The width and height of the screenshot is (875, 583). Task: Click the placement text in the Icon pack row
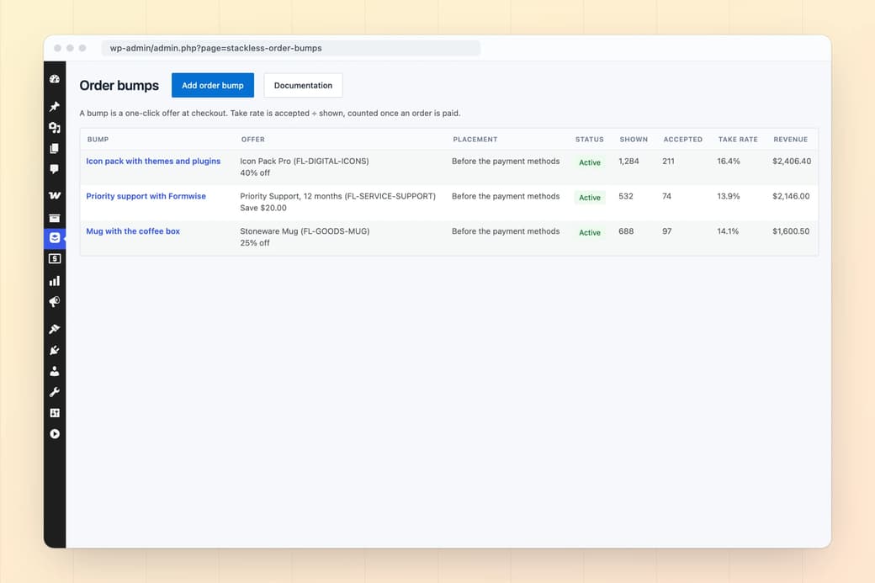point(506,162)
